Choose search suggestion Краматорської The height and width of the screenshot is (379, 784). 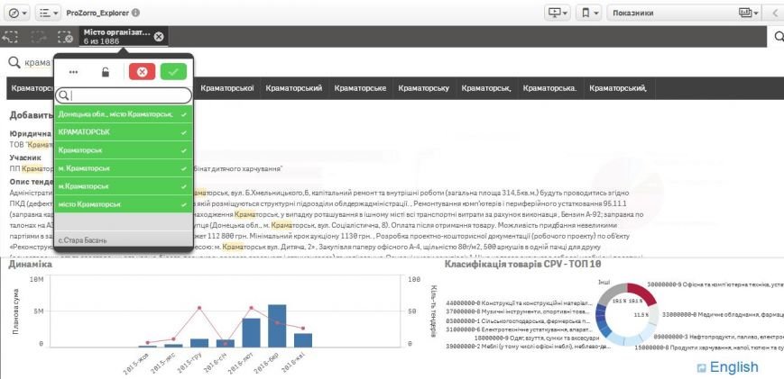click(x=227, y=88)
